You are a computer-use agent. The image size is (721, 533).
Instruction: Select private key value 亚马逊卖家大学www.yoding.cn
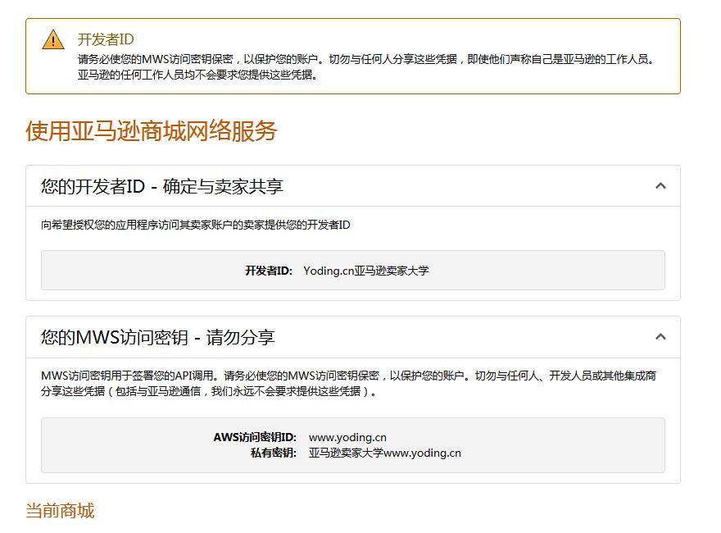point(384,453)
